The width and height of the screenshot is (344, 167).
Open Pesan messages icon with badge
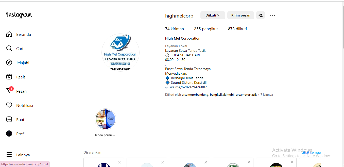(9, 90)
